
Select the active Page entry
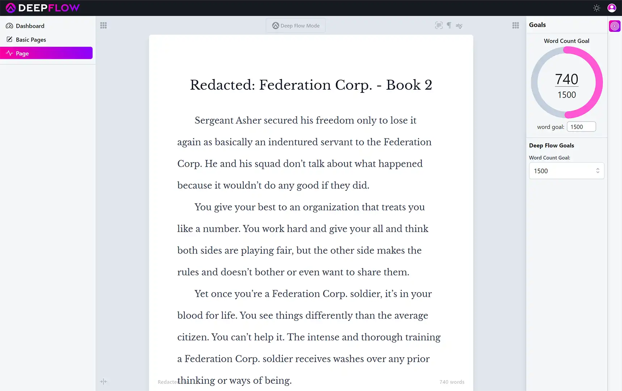[x=22, y=53]
